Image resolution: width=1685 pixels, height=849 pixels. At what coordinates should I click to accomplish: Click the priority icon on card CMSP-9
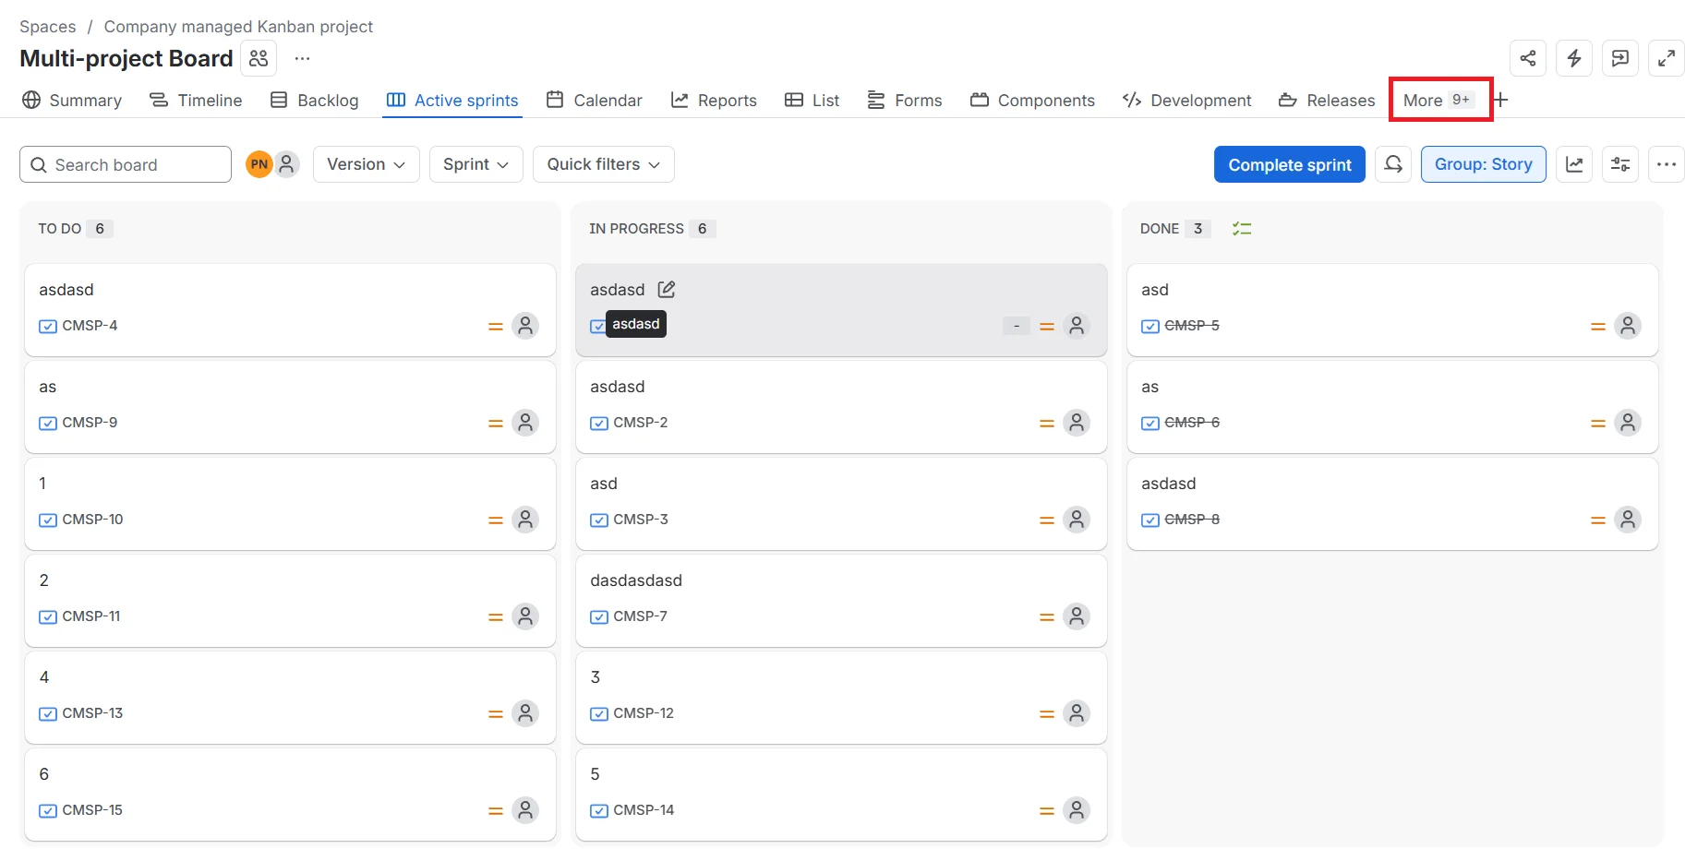[x=496, y=423]
